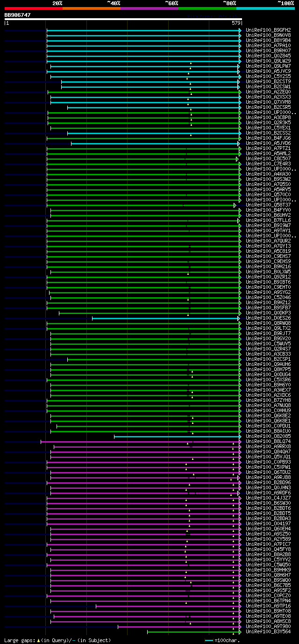
Task: Click label UniRef100_B8LQ74
Action: 268,441
